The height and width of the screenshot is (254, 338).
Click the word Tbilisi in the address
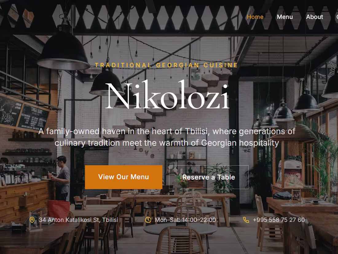110,220
